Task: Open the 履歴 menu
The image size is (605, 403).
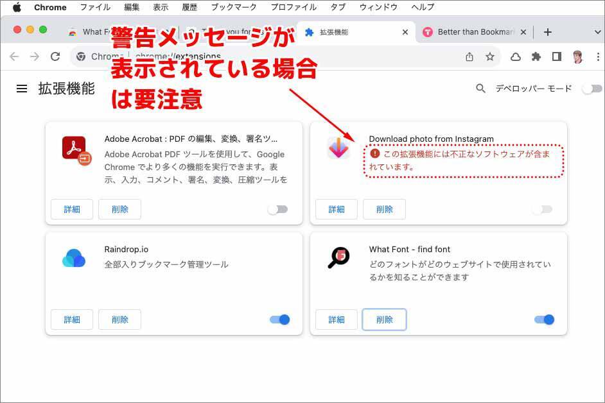Action: pyautogui.click(x=189, y=7)
